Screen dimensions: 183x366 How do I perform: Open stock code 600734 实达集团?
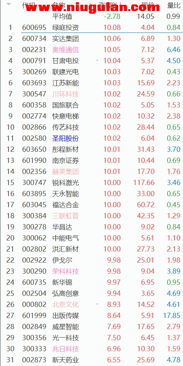(x=34, y=38)
